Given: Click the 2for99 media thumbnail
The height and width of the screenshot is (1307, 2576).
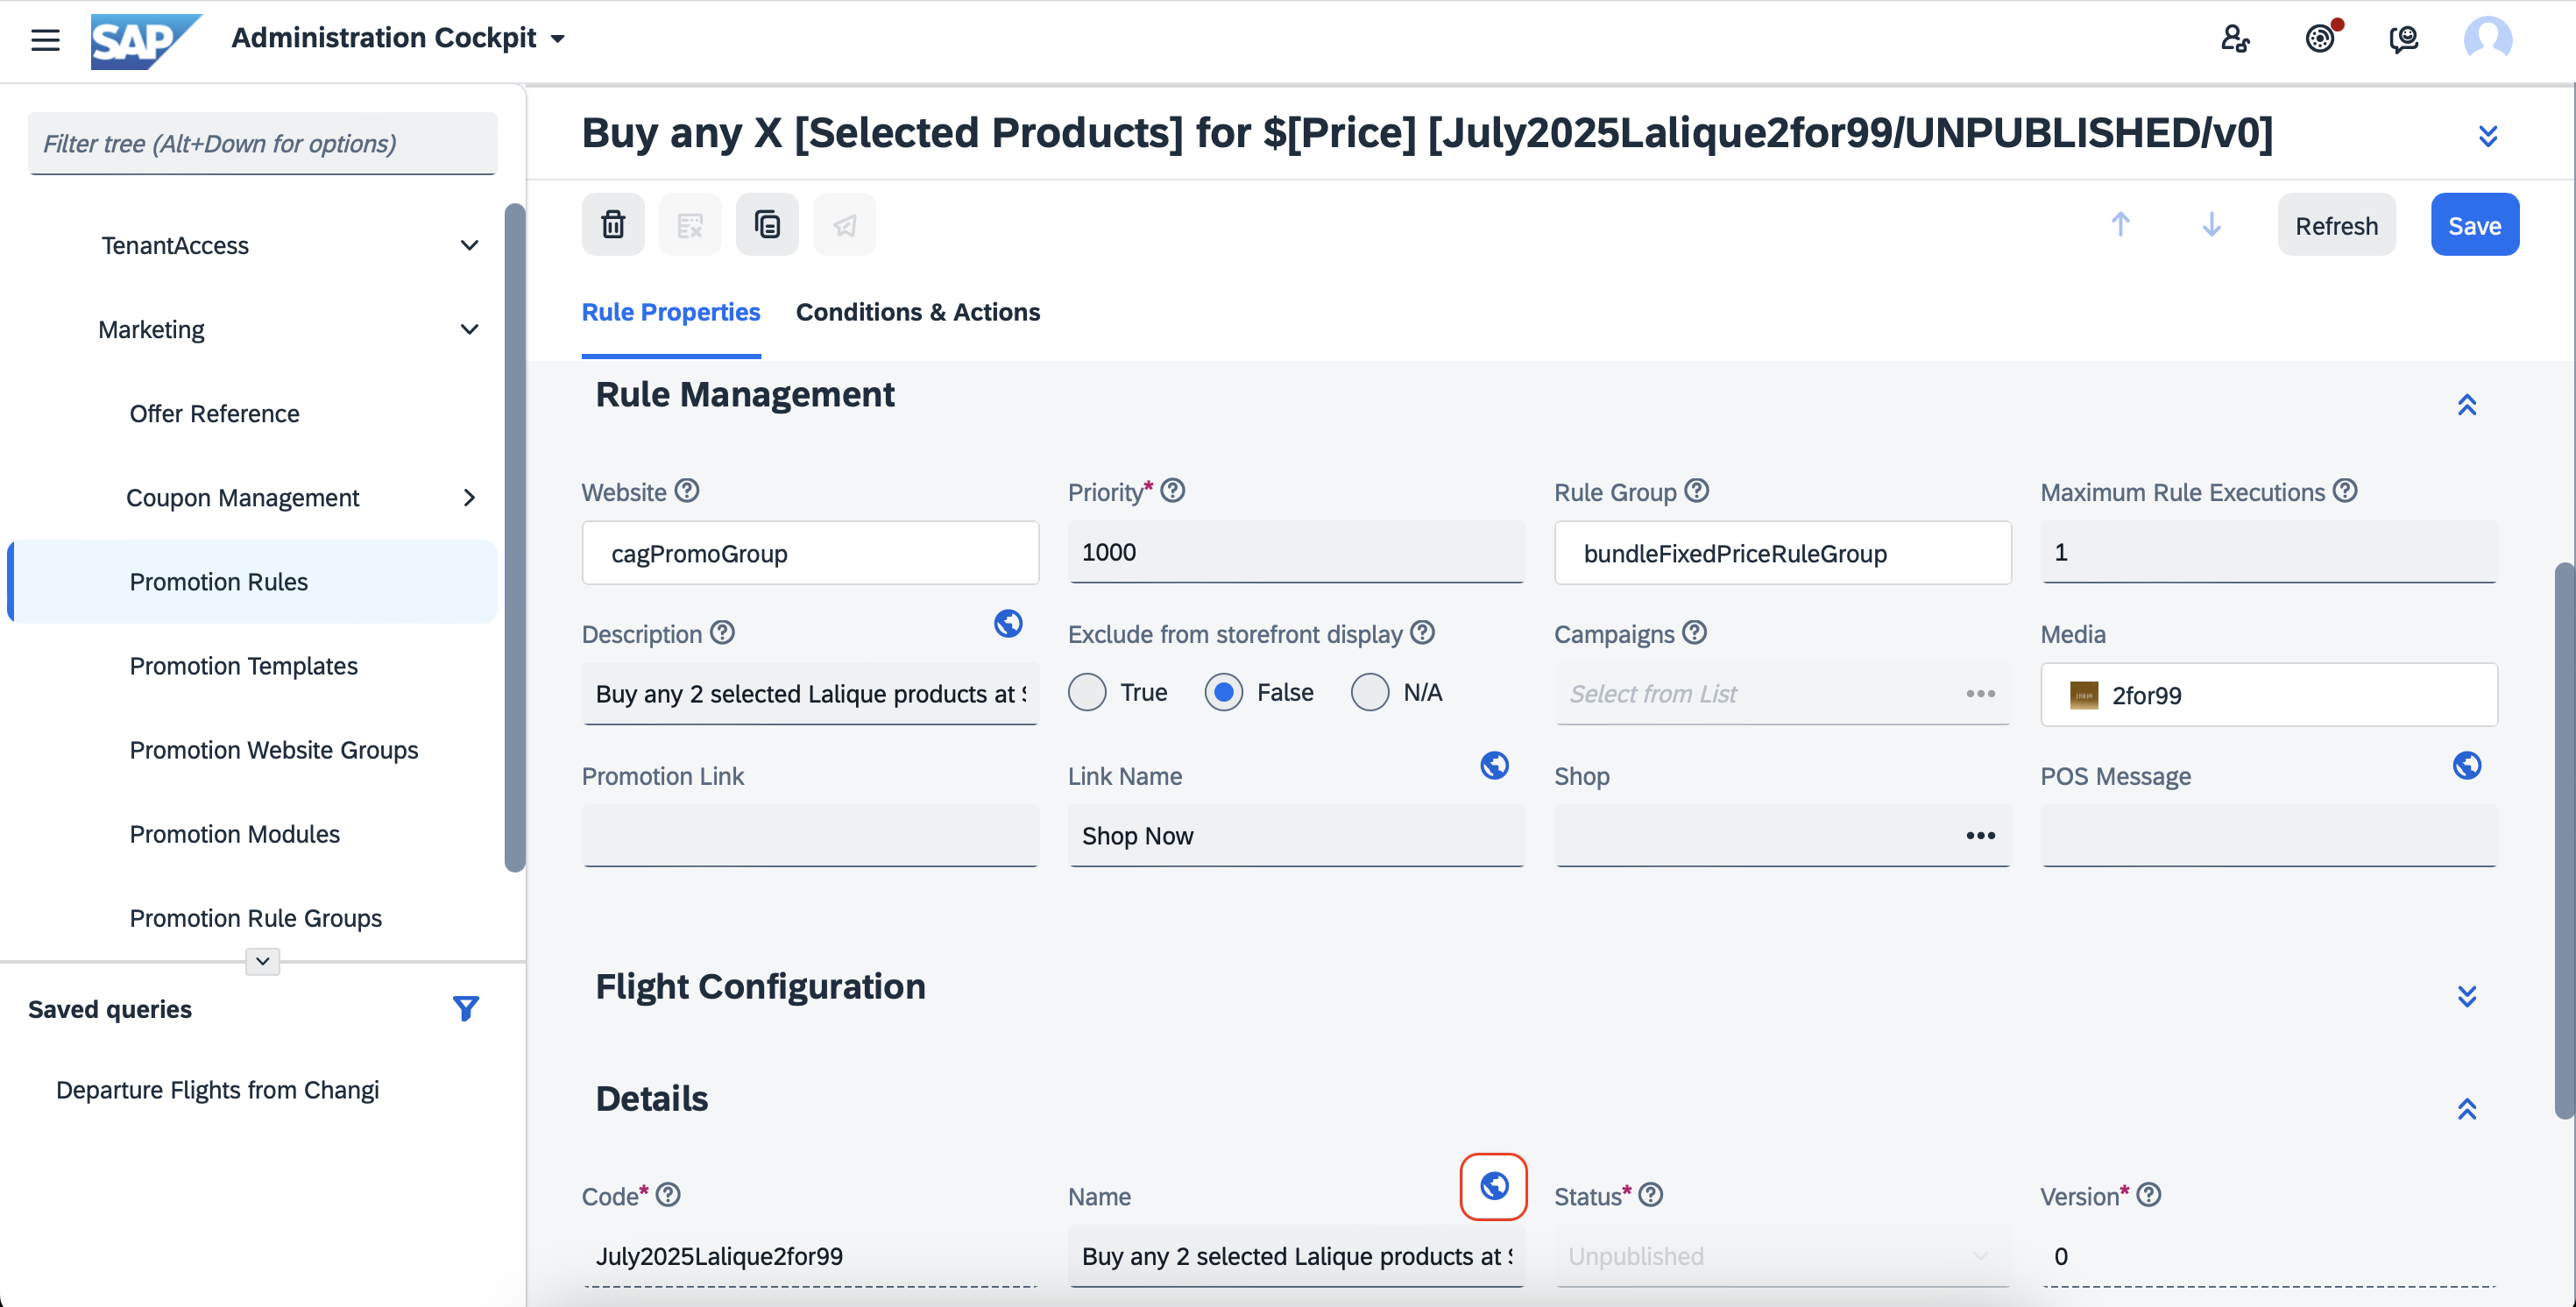Looking at the screenshot, I should (2083, 694).
